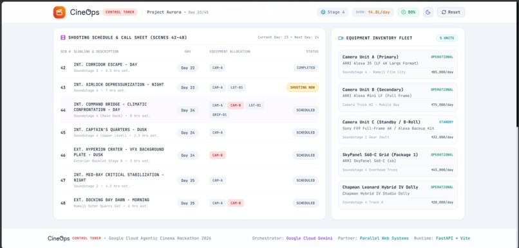Viewport: 519px width, 248px height.
Task: Open the Google Cloud Gemini link
Action: point(309,238)
